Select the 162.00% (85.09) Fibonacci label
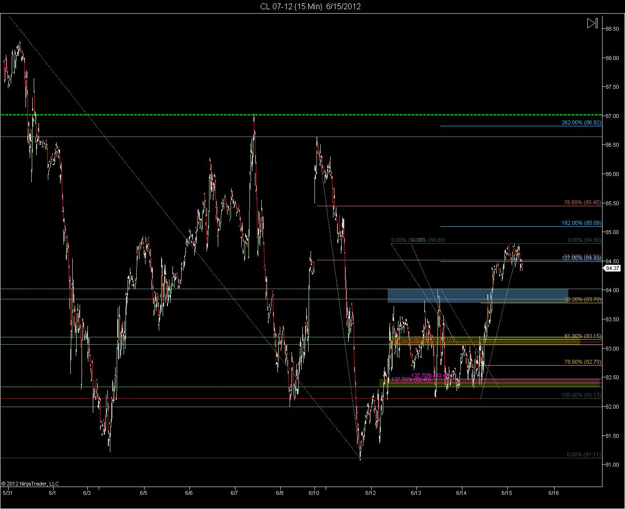Viewport: 625px width, 509px height. (x=581, y=223)
